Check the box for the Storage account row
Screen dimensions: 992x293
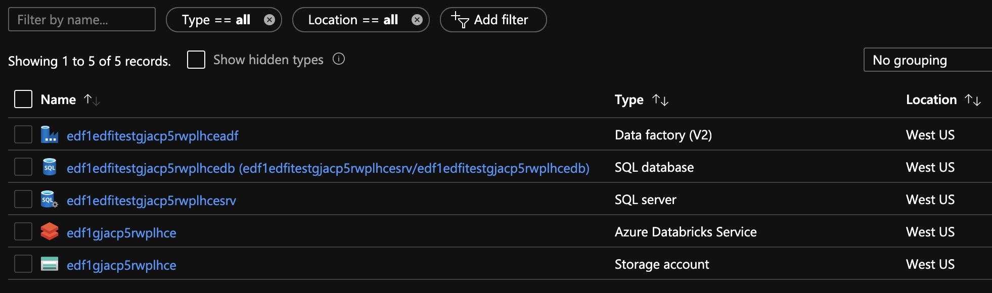(23, 264)
